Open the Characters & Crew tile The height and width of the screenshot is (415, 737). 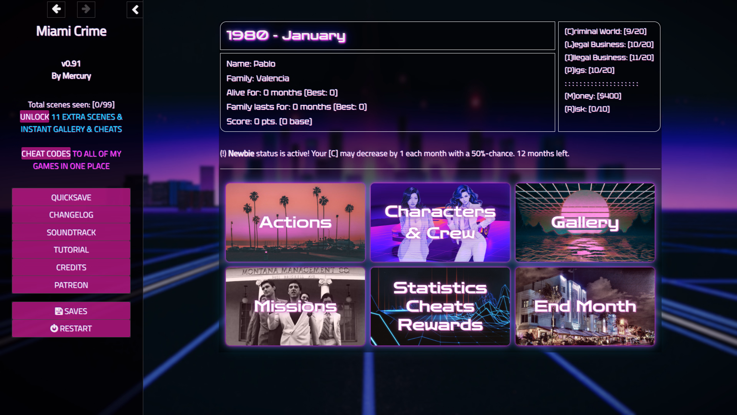pos(440,222)
